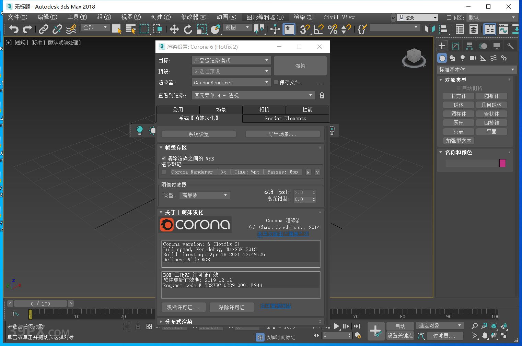
Task: Switch to the Lights creation category
Action: [x=463, y=58]
